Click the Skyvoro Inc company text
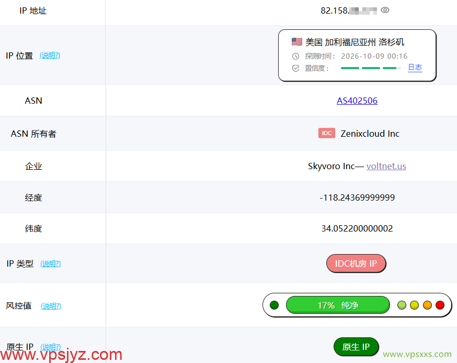Screen dimensions: 457x363 (x=332, y=166)
